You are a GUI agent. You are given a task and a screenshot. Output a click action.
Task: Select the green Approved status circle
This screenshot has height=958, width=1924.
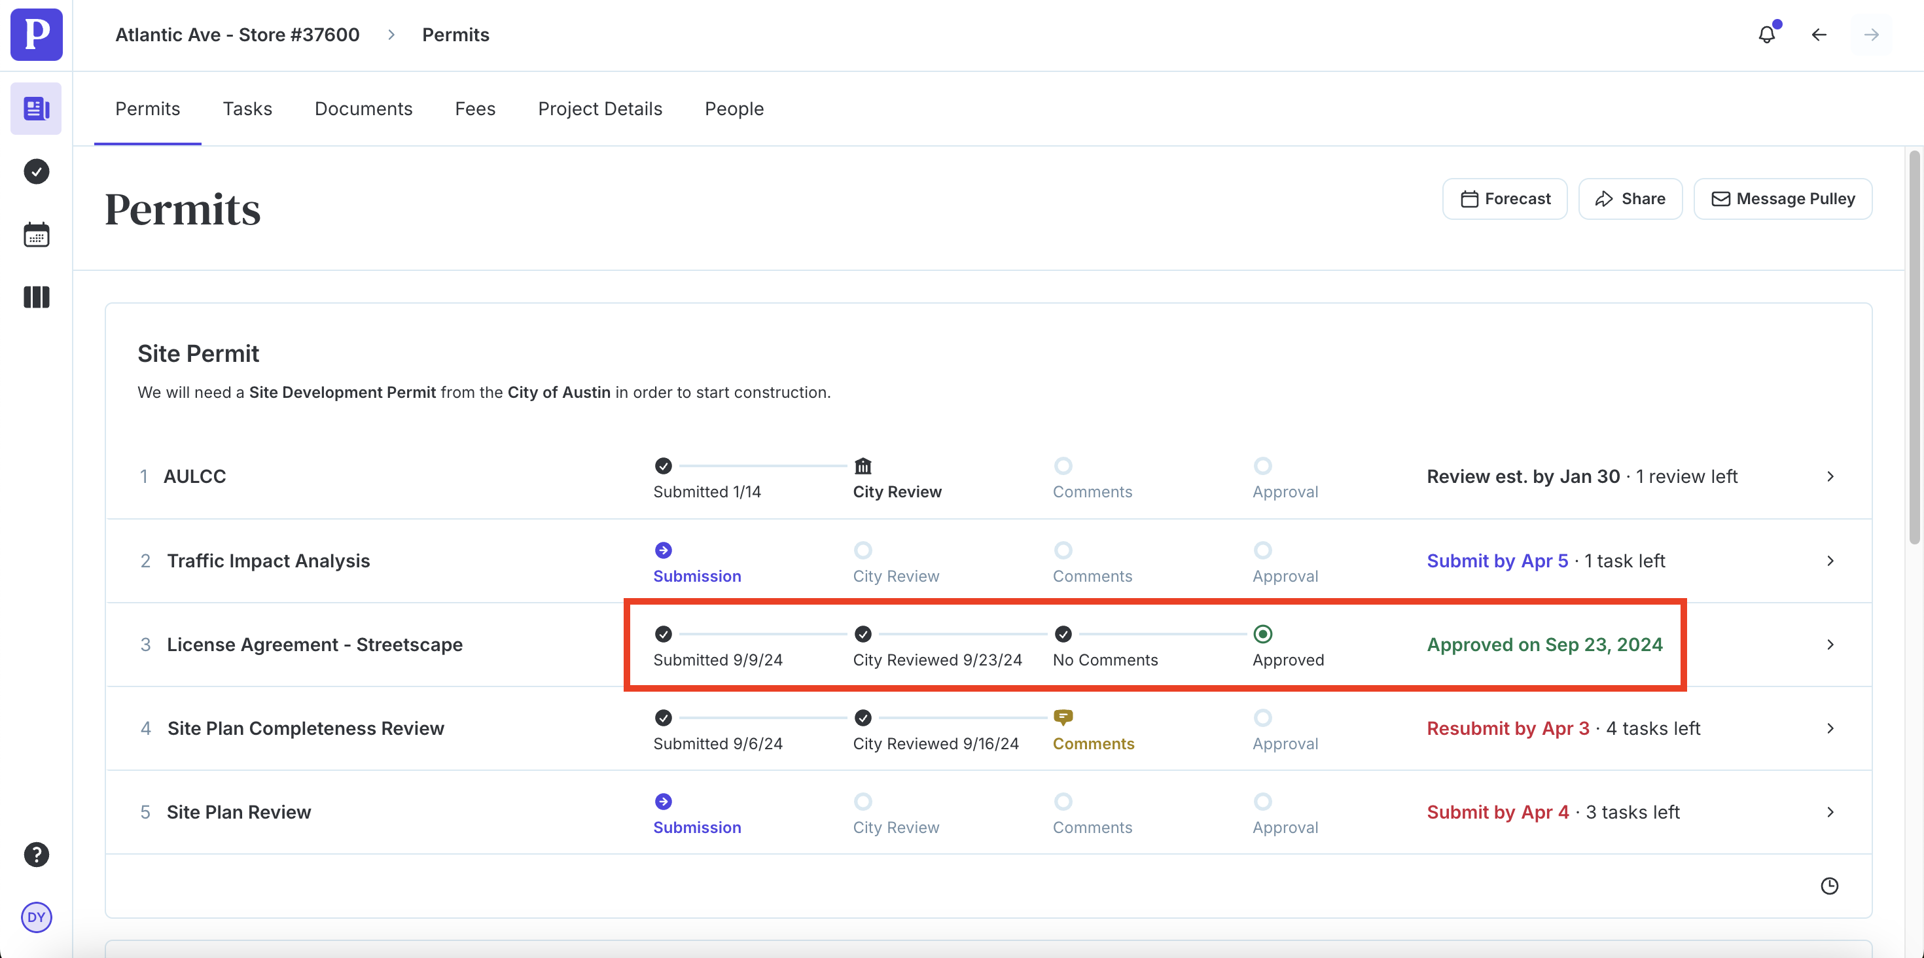coord(1262,634)
